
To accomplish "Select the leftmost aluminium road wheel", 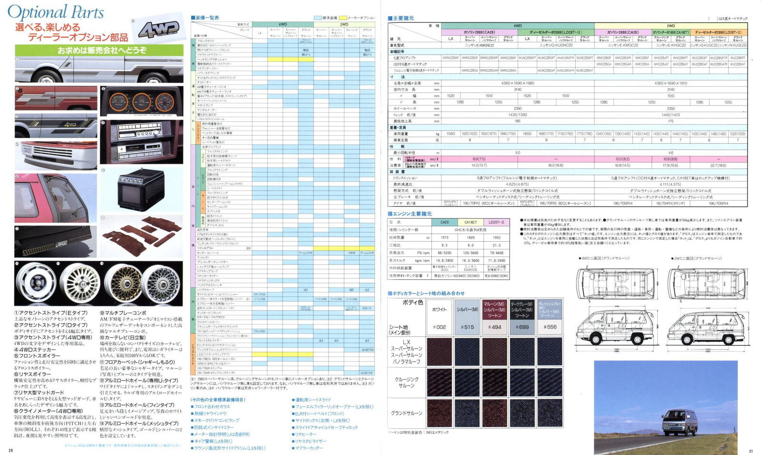I will [36, 283].
